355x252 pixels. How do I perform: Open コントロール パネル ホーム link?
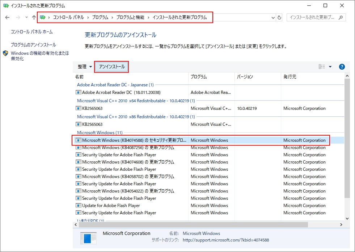tap(31, 32)
